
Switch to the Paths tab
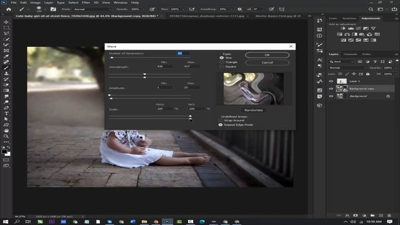[366, 54]
